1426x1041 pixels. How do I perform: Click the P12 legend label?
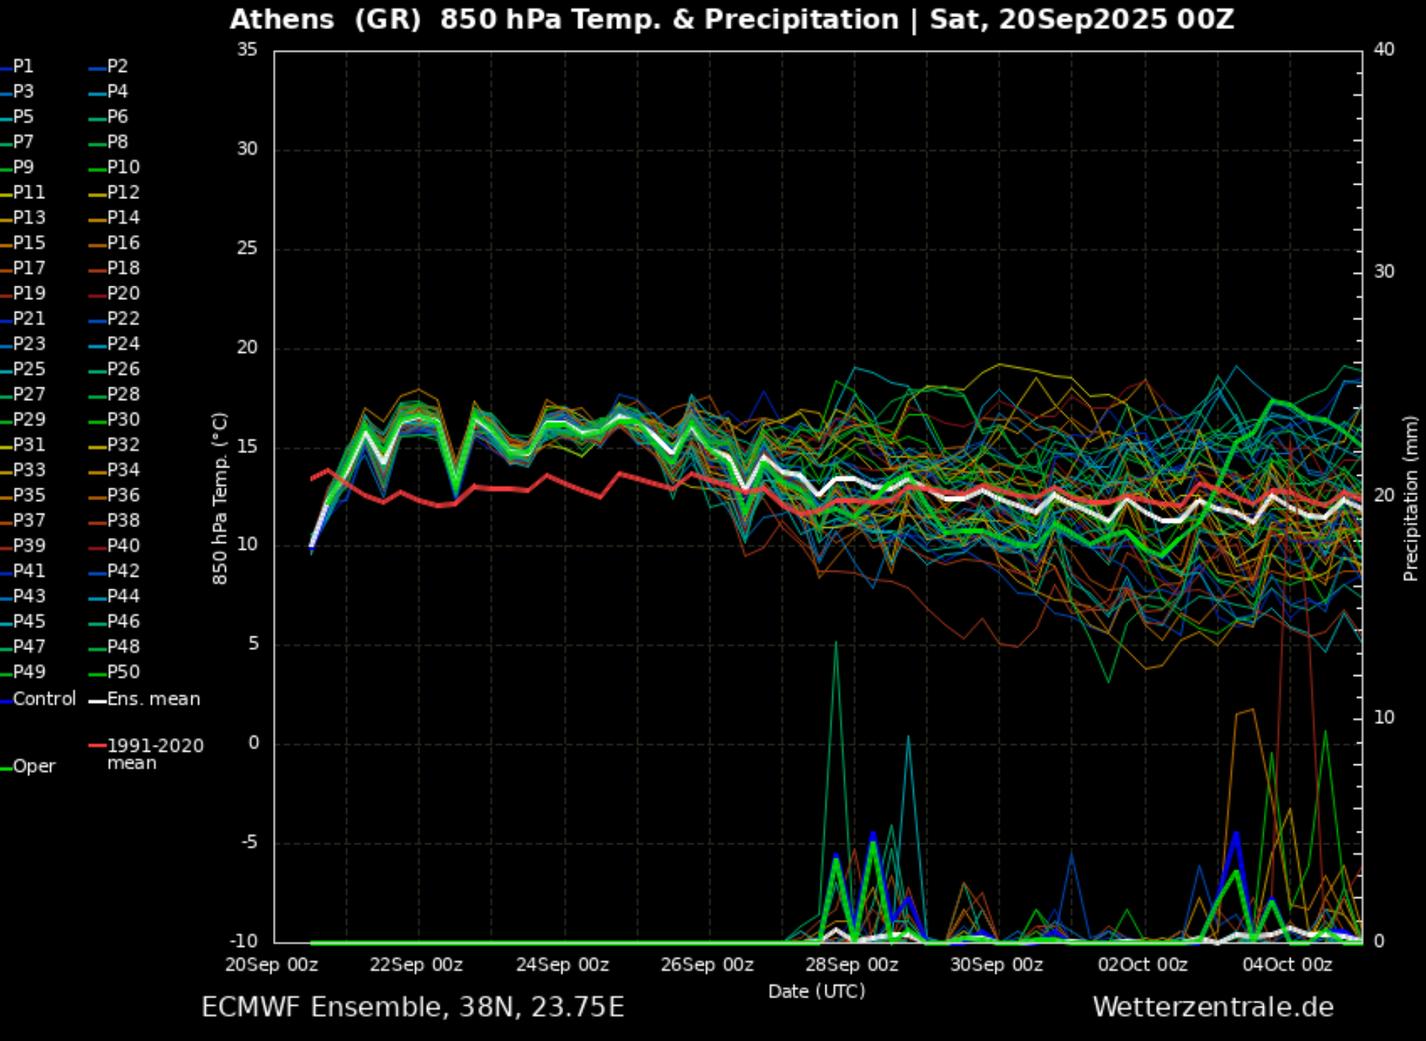pyautogui.click(x=123, y=193)
